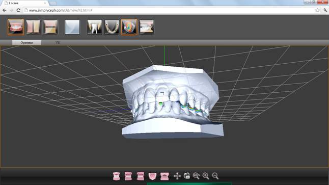Show left lateral view of jaw model
The height and width of the screenshot is (185, 329).
[141, 176]
